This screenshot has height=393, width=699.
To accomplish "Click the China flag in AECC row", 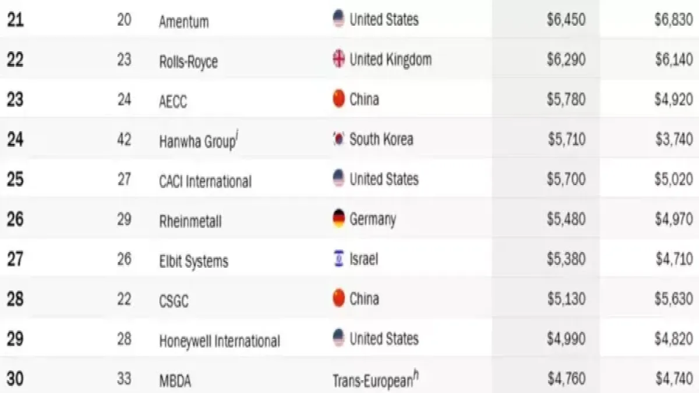I will (338, 99).
